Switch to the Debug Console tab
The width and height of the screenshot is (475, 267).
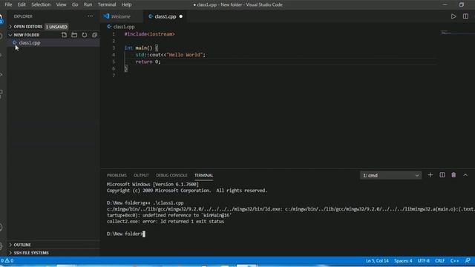[x=171, y=175]
